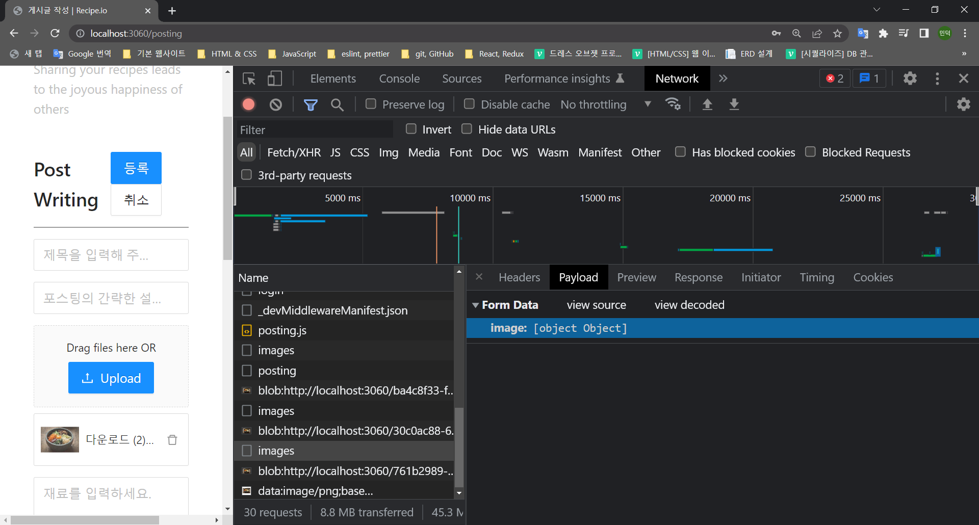Open network search magnifier
This screenshot has height=525, width=979.
(x=337, y=104)
